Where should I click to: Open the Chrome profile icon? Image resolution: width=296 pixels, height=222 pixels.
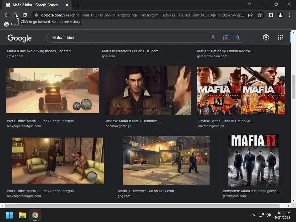click(280, 15)
